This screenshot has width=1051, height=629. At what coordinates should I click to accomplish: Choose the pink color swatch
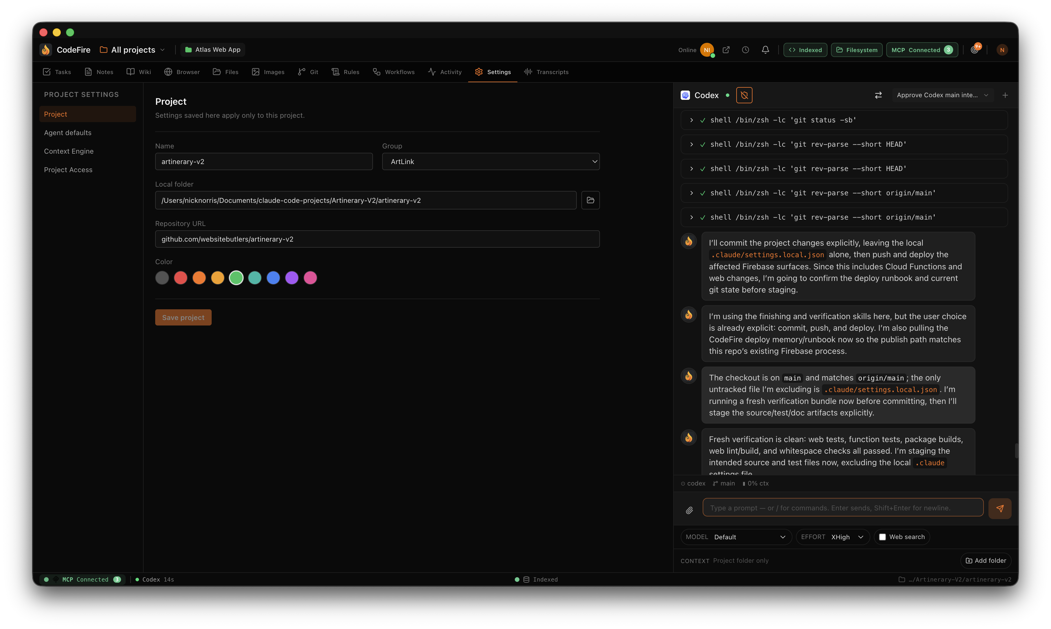pyautogui.click(x=310, y=278)
